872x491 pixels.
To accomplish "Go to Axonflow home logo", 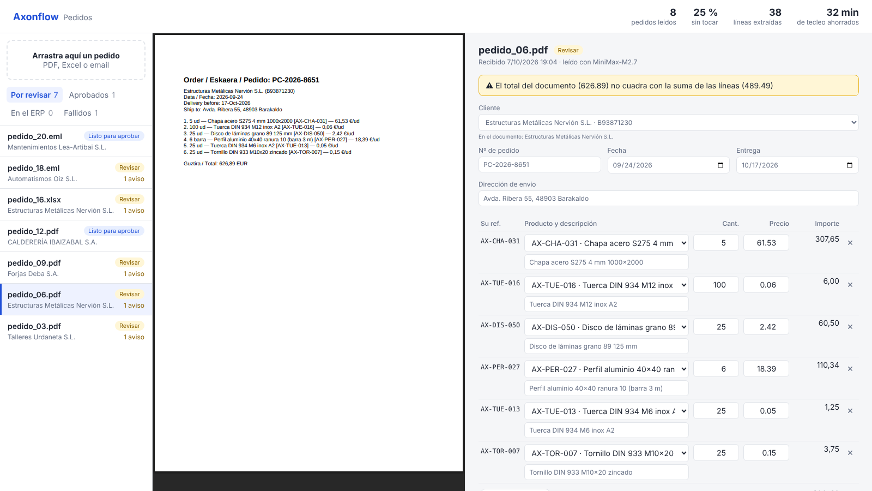I will [x=36, y=17].
